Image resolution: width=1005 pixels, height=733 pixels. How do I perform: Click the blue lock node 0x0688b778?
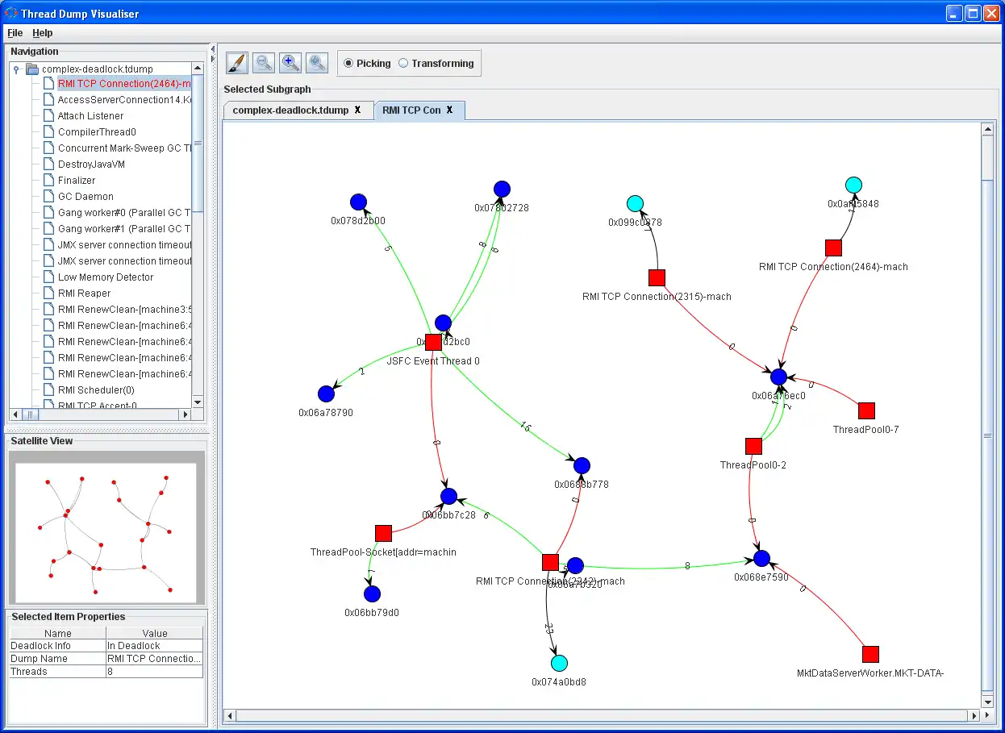tap(582, 465)
